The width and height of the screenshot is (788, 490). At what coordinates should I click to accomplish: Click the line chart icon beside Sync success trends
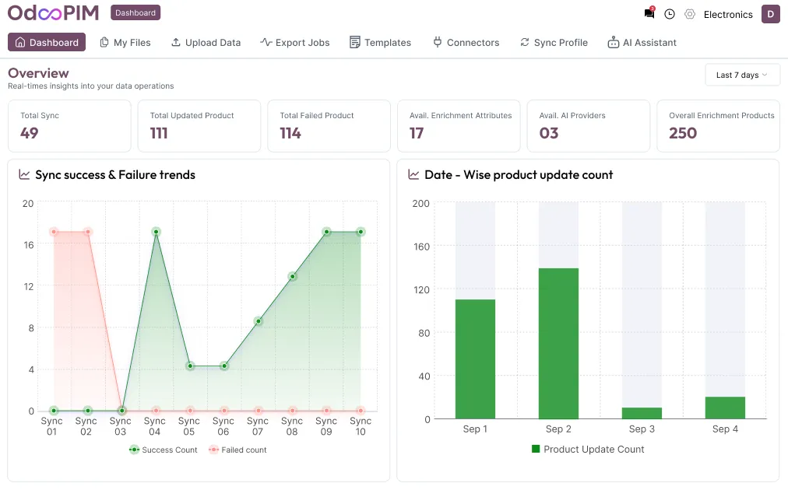(25, 175)
